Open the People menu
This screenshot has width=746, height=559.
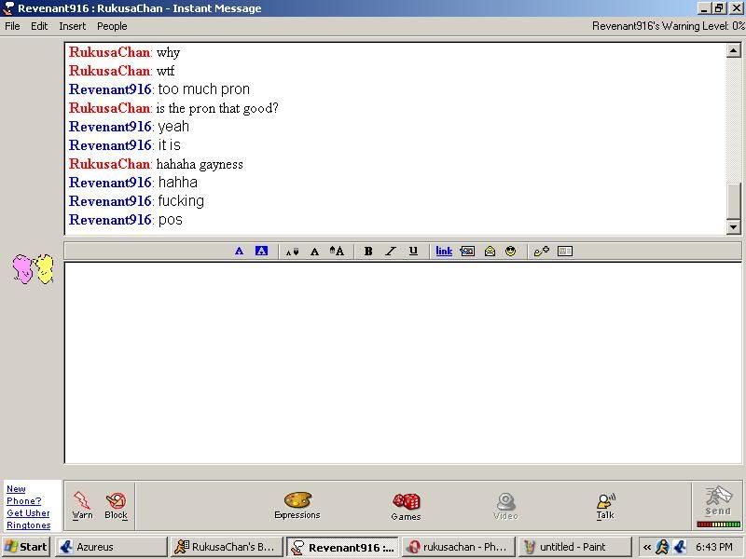click(112, 26)
